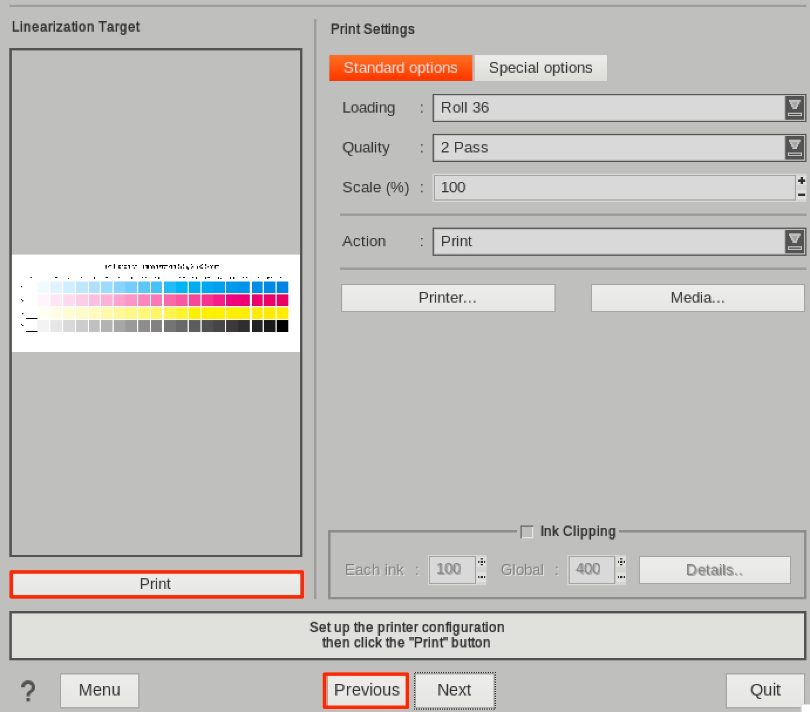Open the Loading dropdown arrow
The width and height of the screenshot is (810, 712).
point(794,108)
